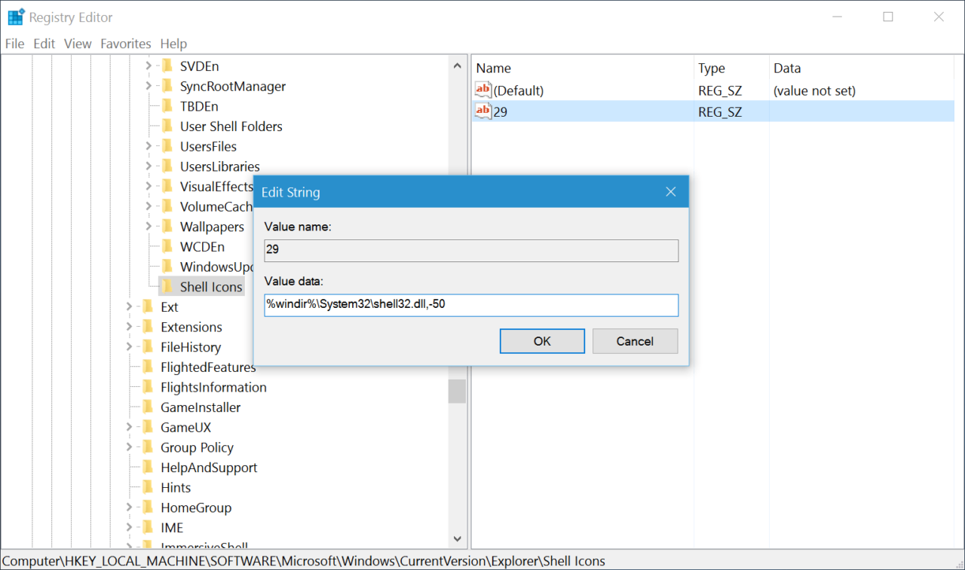This screenshot has width=965, height=570.
Task: Click the REG_SZ icon beside (Default)
Action: (x=482, y=90)
